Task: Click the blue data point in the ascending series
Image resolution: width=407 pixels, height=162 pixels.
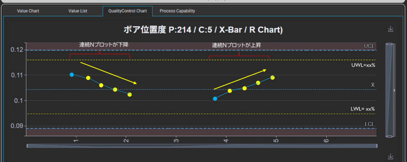Action: 215,99
